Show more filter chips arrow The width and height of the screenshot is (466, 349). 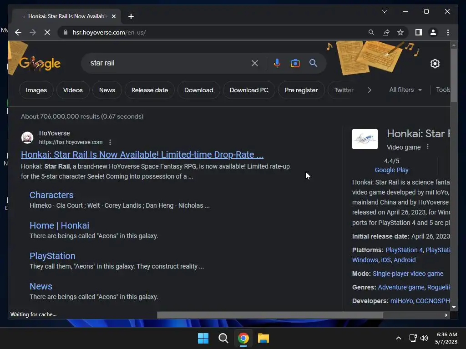pos(370,90)
